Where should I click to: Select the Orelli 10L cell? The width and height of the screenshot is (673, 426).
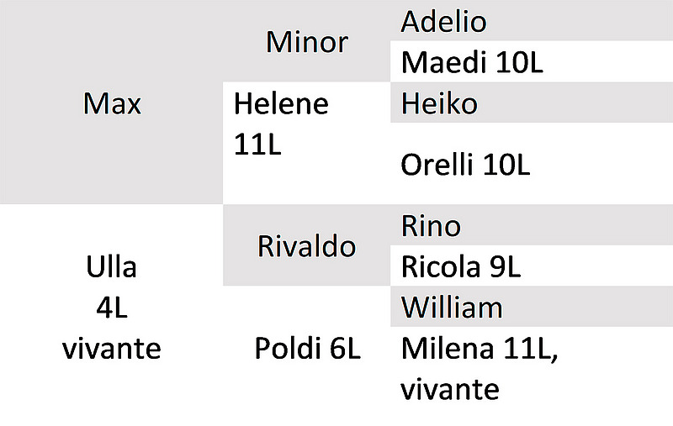tap(532, 163)
